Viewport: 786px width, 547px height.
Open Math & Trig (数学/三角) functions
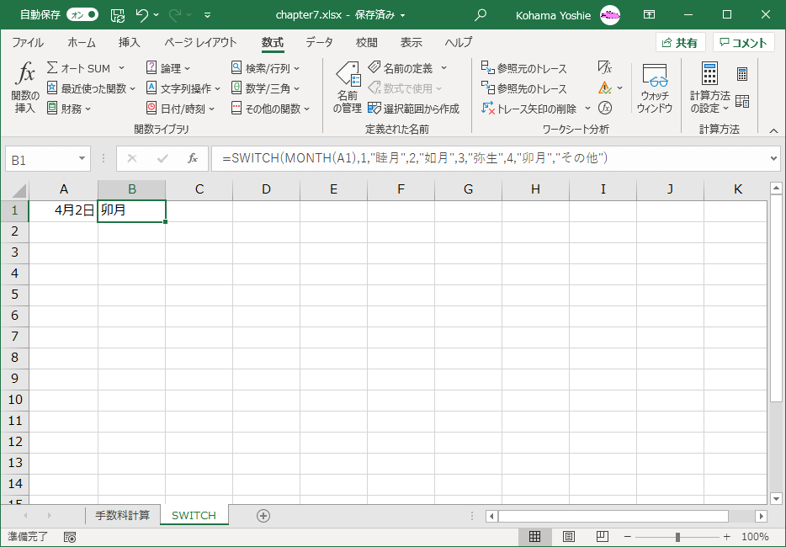tap(265, 88)
